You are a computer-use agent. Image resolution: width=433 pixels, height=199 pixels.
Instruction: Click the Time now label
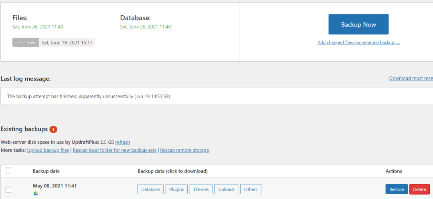click(x=26, y=42)
